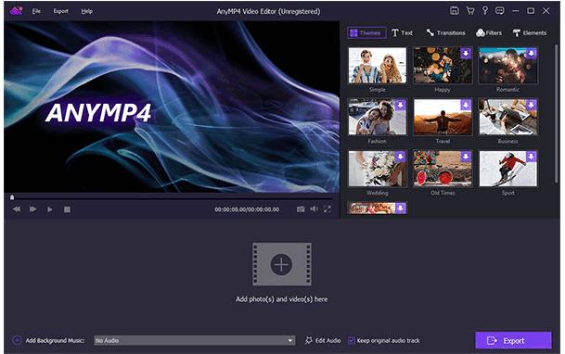Fast-forward playback with the forward button

[x=32, y=209]
